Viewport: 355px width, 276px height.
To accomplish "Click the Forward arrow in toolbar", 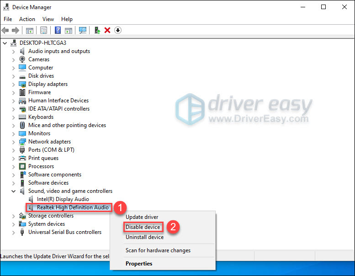I will [x=15, y=30].
